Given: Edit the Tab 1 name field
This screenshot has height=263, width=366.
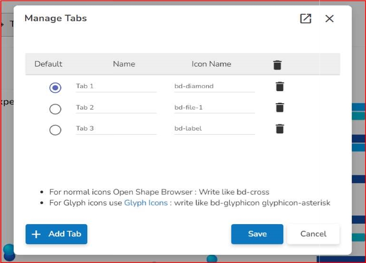Looking at the screenshot, I should click(x=116, y=86).
